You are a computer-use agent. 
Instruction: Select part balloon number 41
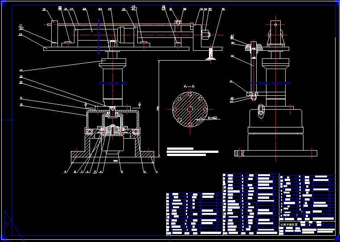click(231, 82)
